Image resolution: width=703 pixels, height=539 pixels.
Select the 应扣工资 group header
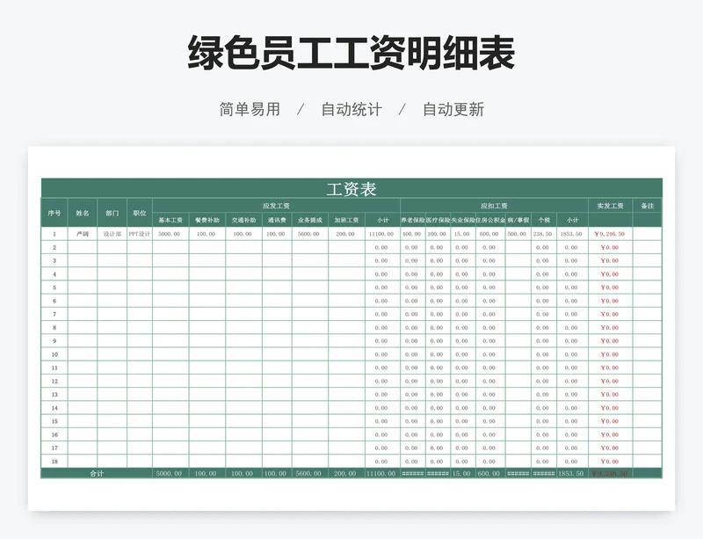point(494,206)
